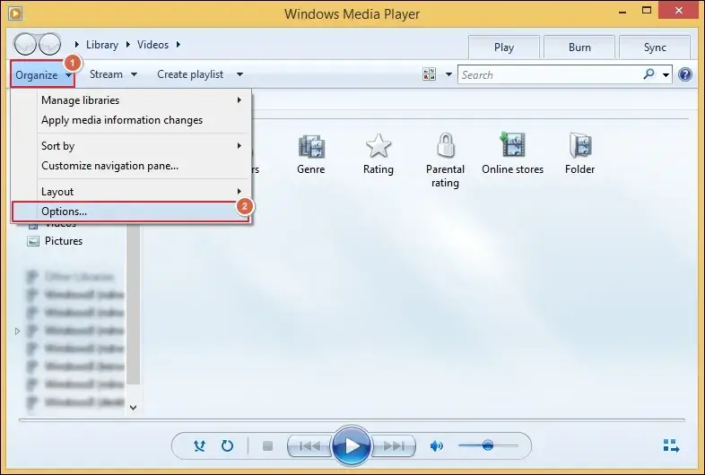The height and width of the screenshot is (475, 705).
Task: Start playback with the Play button
Action: click(x=352, y=445)
